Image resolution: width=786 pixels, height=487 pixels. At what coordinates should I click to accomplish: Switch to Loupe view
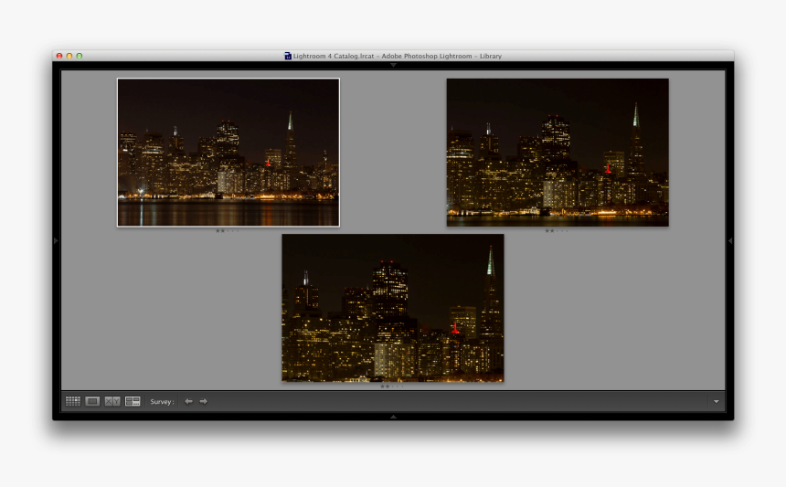point(92,401)
